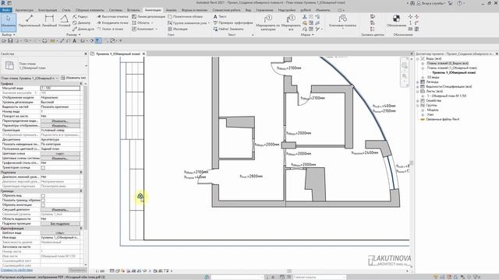The width and height of the screenshot is (499, 280).
Task: Select Уровень 1_Обмерный план in project browser
Action: [454, 72]
